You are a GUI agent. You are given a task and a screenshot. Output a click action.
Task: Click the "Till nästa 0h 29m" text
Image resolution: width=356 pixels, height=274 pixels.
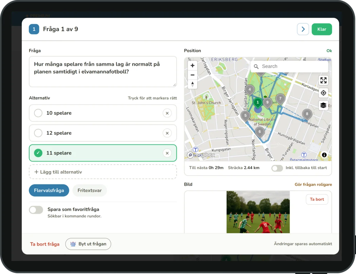click(x=206, y=168)
